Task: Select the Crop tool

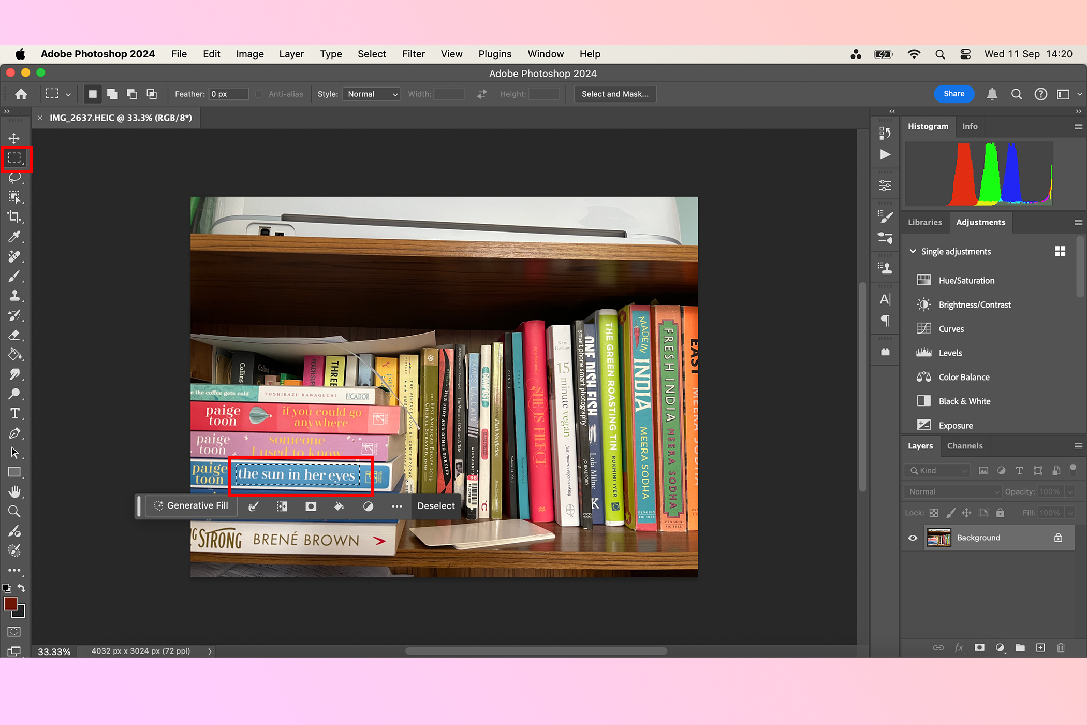Action: [x=14, y=217]
